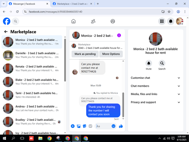Click the chat list scrollbar
The height and width of the screenshot is (142, 189).
pyautogui.click(x=65, y=60)
